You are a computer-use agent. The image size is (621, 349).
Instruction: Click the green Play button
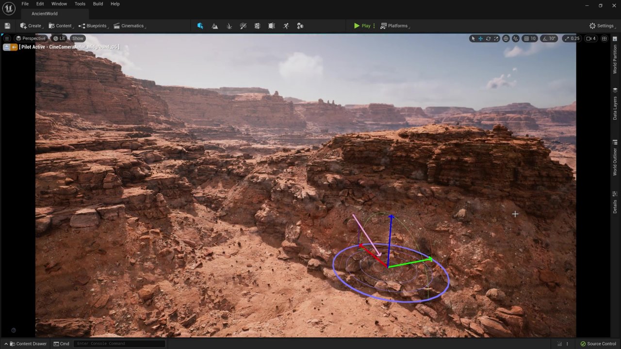(x=362, y=26)
